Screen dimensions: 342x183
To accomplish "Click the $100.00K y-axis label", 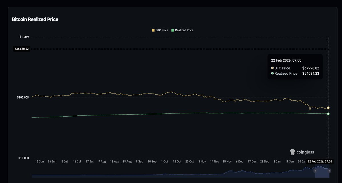I will pos(23,98).
